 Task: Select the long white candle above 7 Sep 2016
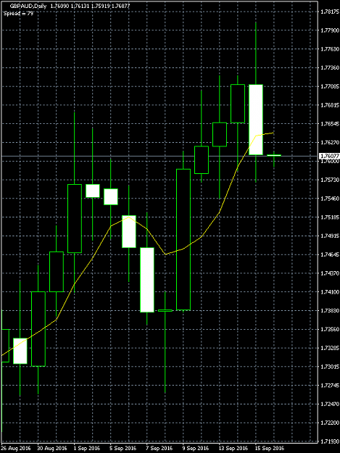147,280
